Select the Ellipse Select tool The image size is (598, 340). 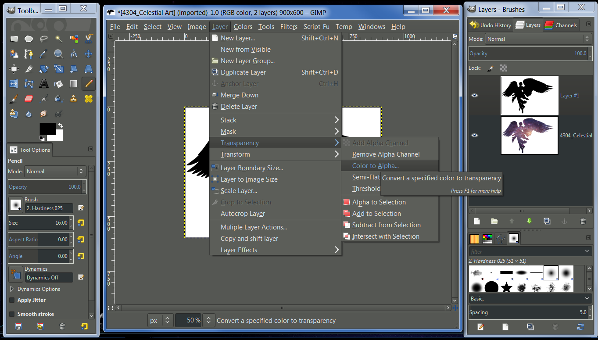tap(29, 39)
